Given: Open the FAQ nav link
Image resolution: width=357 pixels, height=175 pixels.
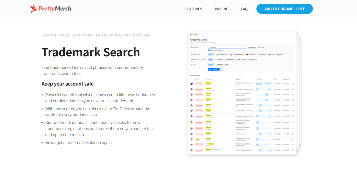Looking at the screenshot, I should (244, 9).
